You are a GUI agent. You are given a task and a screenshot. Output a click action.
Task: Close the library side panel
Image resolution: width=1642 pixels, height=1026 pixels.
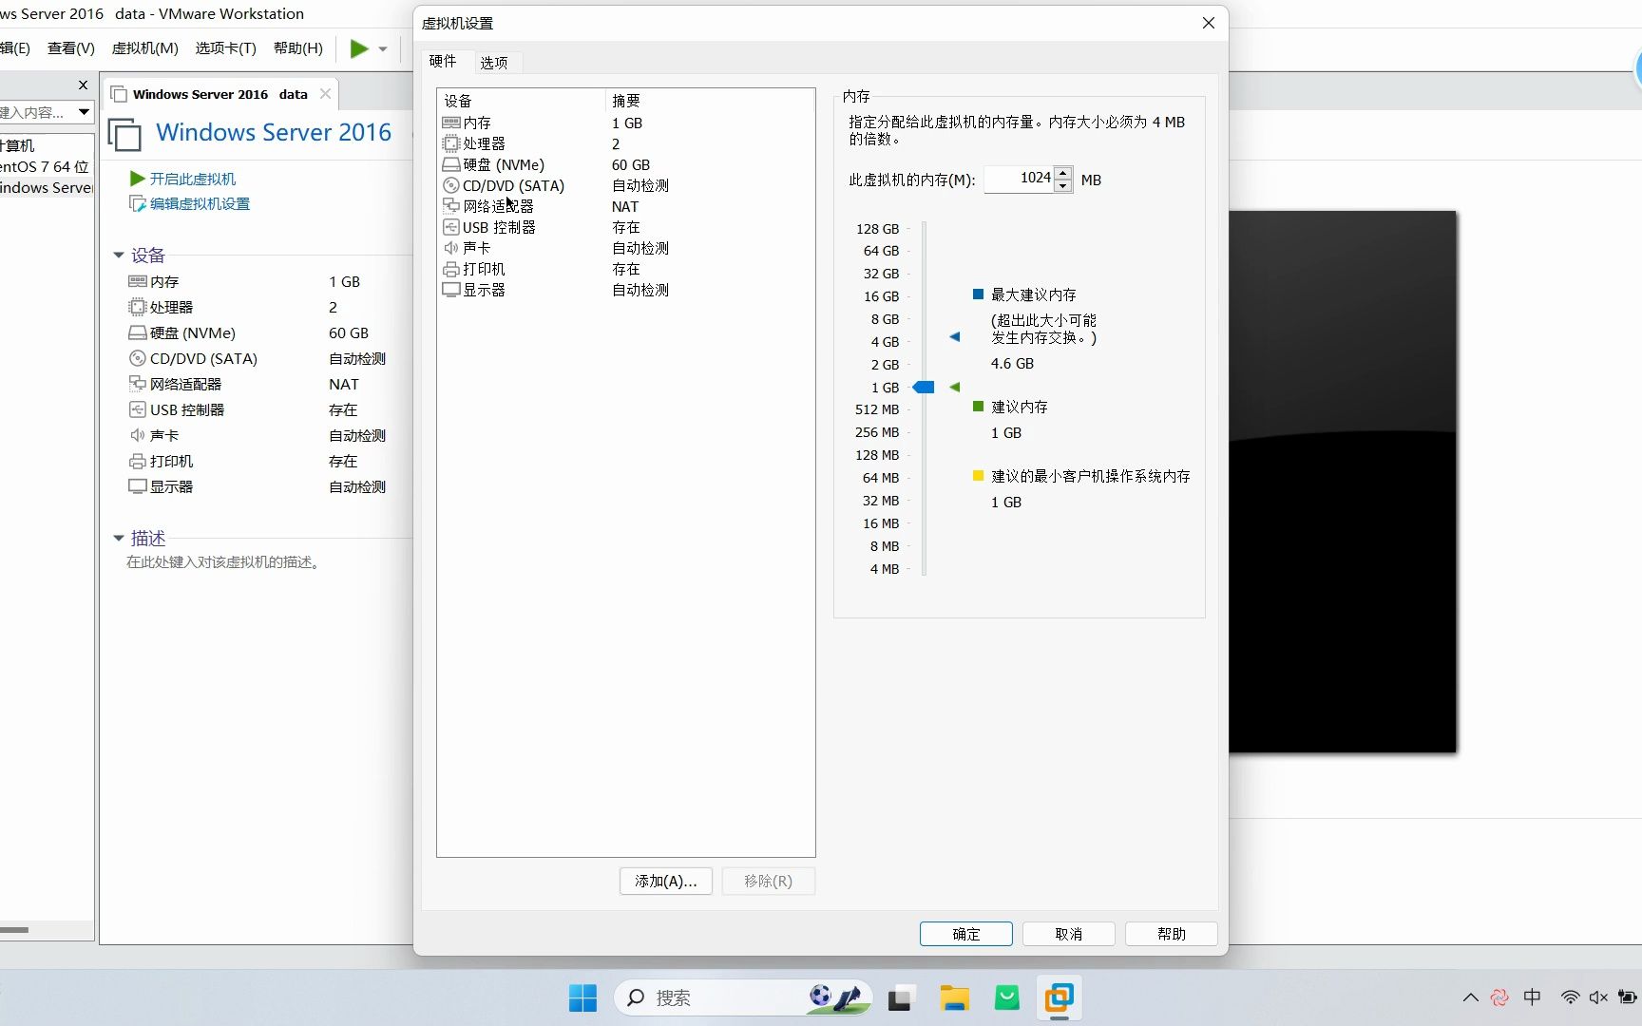pyautogui.click(x=83, y=85)
